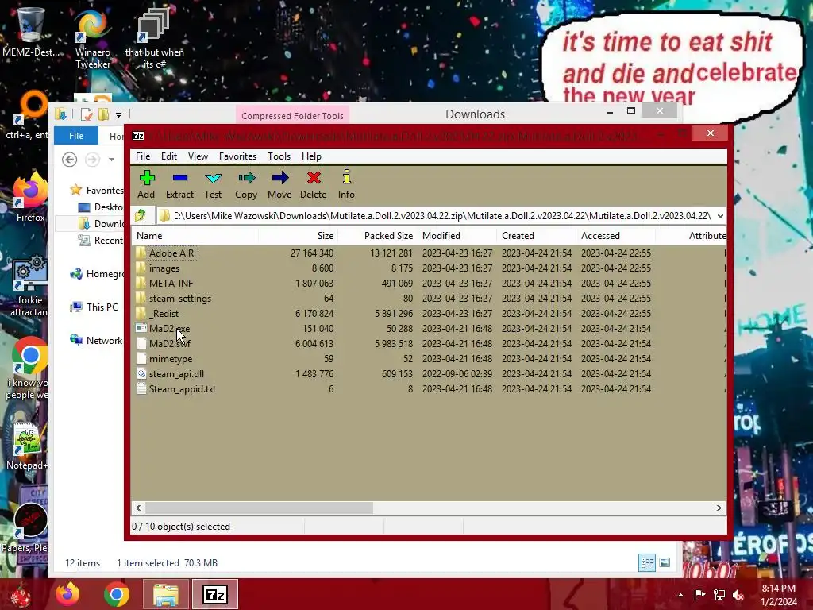
Task: Expand the 7-Zip path history dropdown
Action: (x=720, y=216)
